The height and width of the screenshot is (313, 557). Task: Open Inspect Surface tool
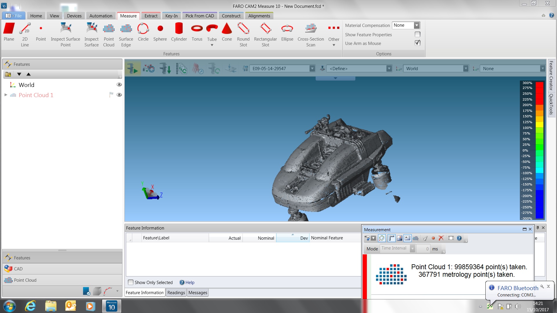[91, 35]
